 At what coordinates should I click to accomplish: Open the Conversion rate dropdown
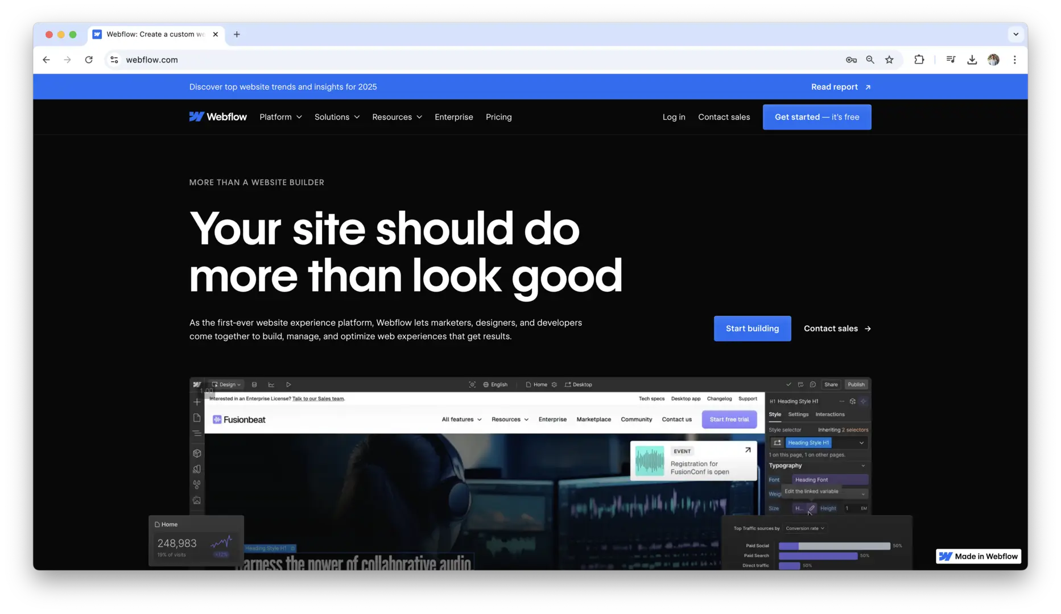point(804,528)
